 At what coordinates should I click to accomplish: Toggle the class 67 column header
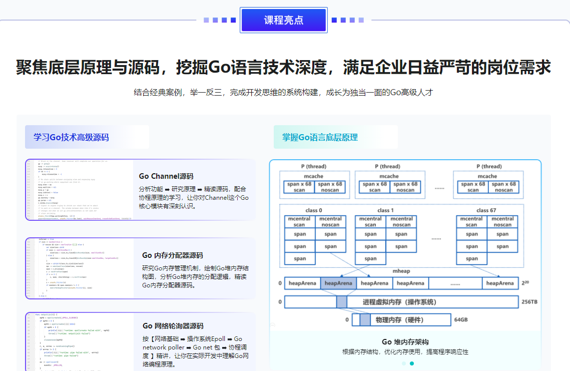click(x=487, y=210)
